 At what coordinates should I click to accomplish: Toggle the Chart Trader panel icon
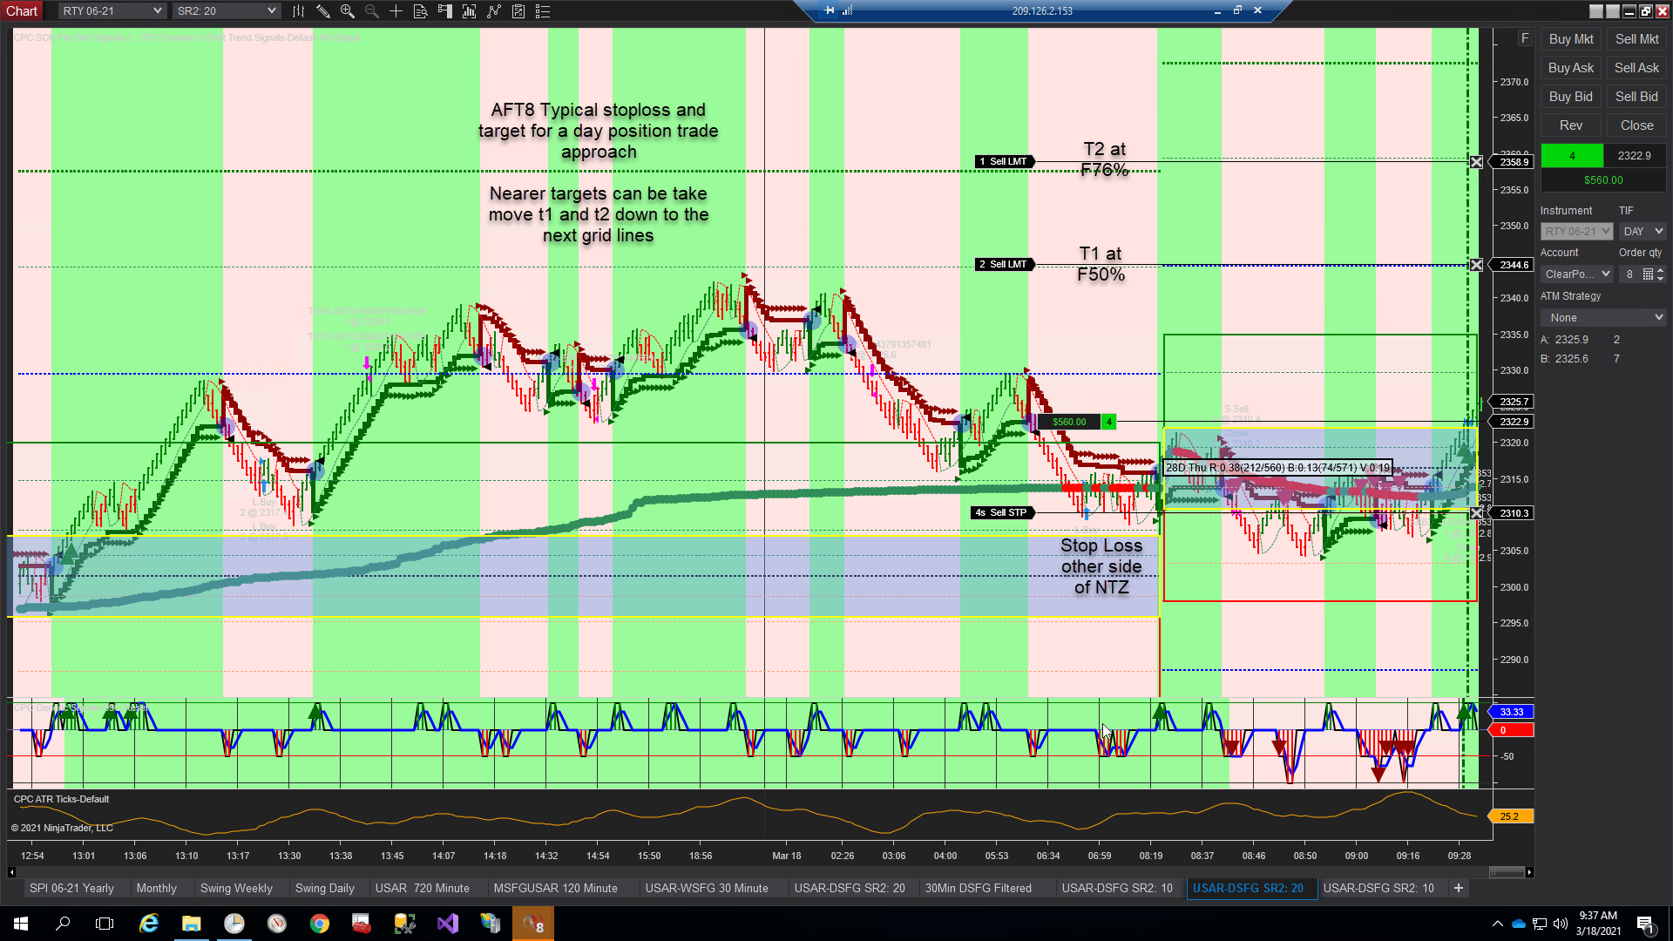tap(444, 11)
